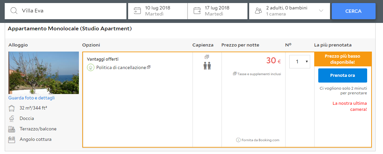Click the check-in calendar icon

[x=137, y=11]
